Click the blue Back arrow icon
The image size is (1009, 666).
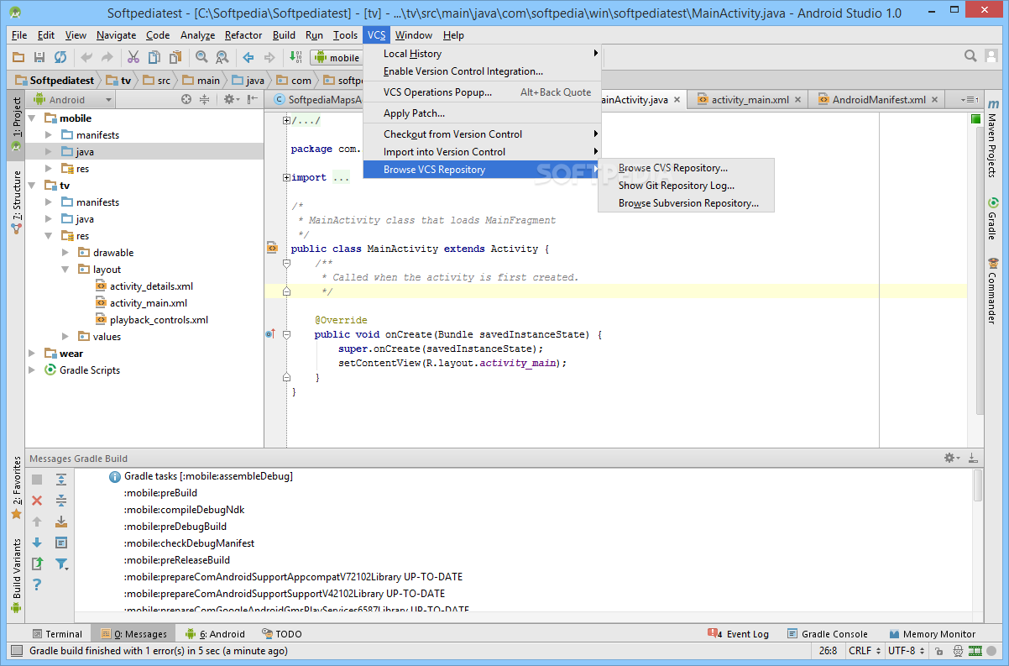pyautogui.click(x=248, y=57)
